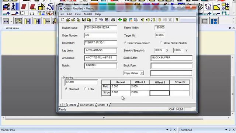Select Order Shrink/Stretch radio button

tap(125, 43)
